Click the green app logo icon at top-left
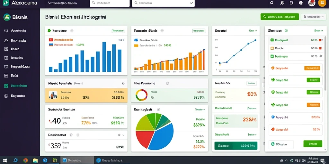This screenshot has height=164, width=329. pyautogui.click(x=6, y=3)
